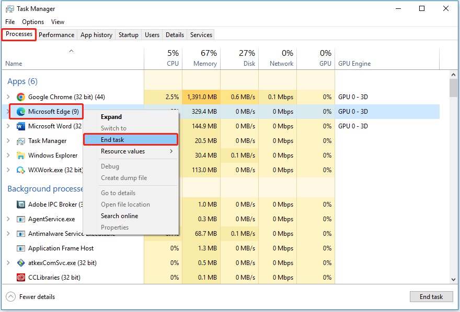Sort processes by the Memory column
The width and height of the screenshot is (460, 312).
[x=201, y=59]
